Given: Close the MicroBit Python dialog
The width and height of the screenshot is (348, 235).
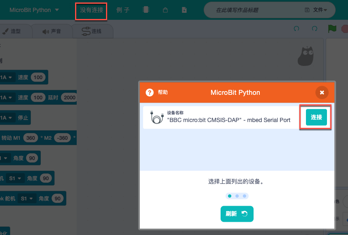Looking at the screenshot, I should click(322, 92).
